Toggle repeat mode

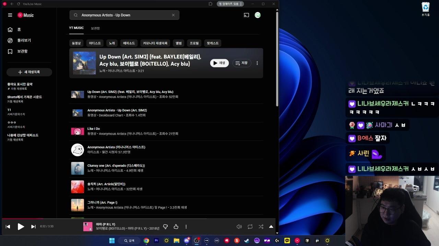[250, 227]
